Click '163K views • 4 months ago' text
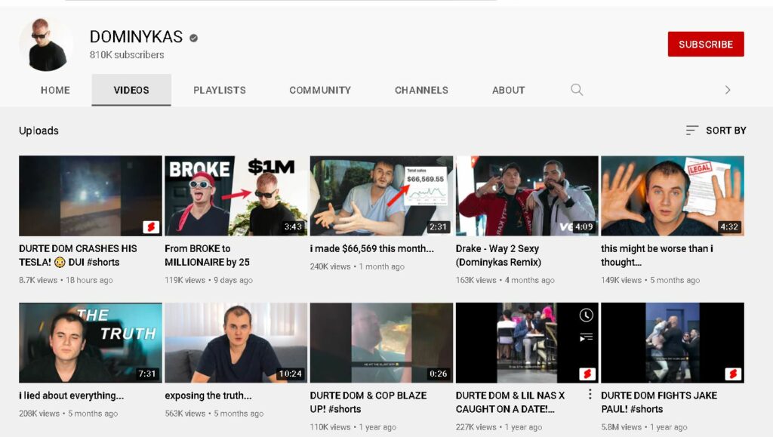Screen dimensions: 773x437 (505, 280)
